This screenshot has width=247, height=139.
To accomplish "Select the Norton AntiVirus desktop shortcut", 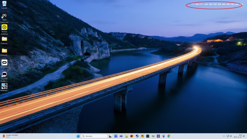I will (x=4, y=30).
